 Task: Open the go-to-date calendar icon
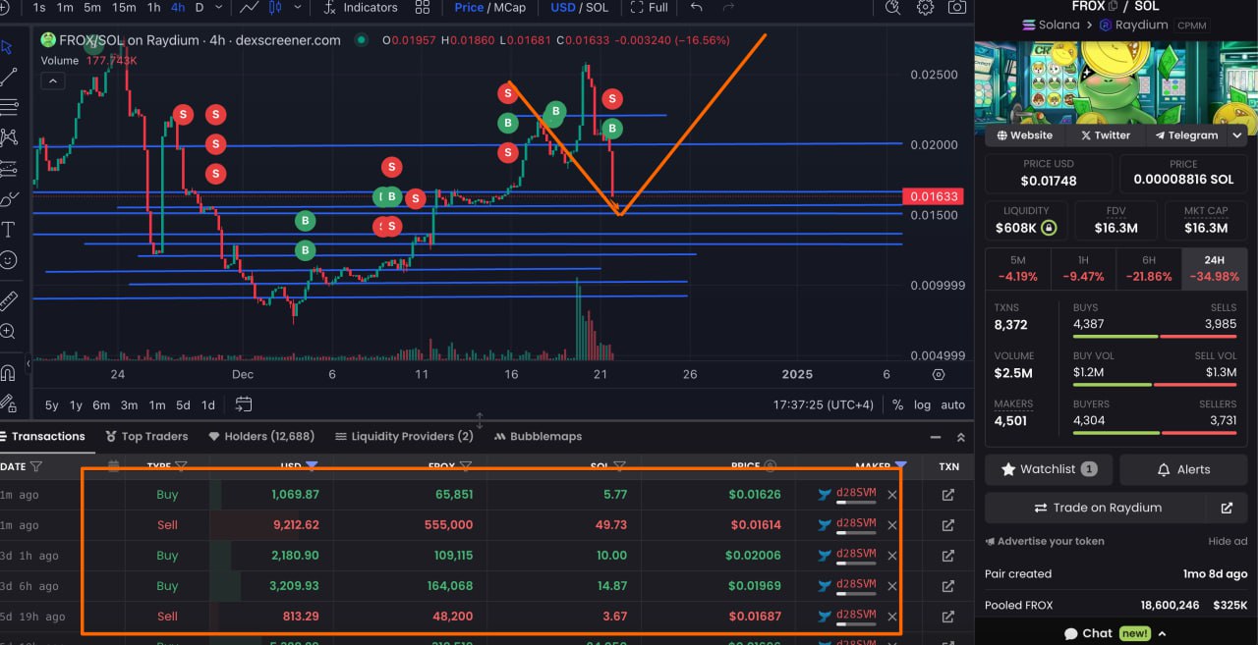tap(244, 404)
